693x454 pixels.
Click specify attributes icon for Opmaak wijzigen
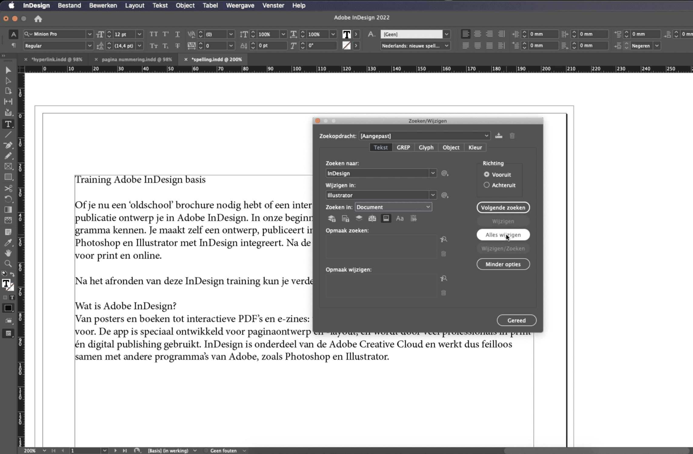(444, 278)
